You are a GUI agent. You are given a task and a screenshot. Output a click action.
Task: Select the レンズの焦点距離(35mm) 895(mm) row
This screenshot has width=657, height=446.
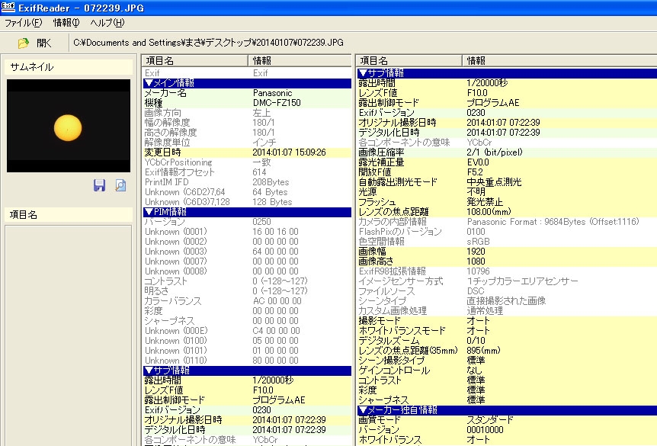[x=507, y=351]
